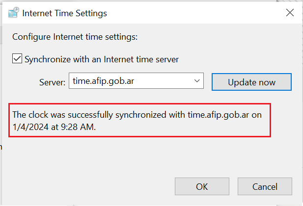
Task: Dismiss the dialog with Cancel
Action: [x=265, y=186]
